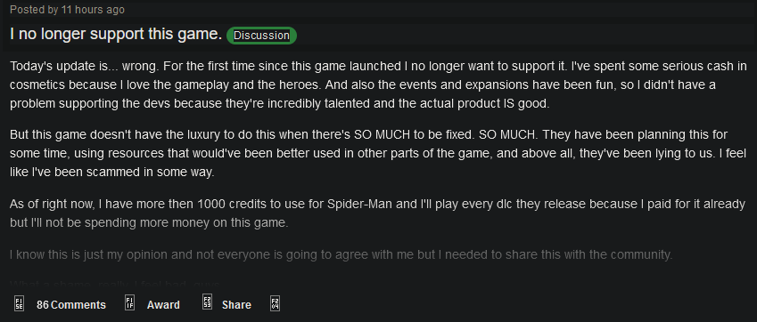
Task: Open the post titled I no longer support this game
Action: pos(116,34)
